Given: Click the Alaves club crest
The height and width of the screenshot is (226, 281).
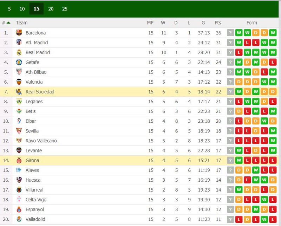Looking at the screenshot, I should (19, 170).
